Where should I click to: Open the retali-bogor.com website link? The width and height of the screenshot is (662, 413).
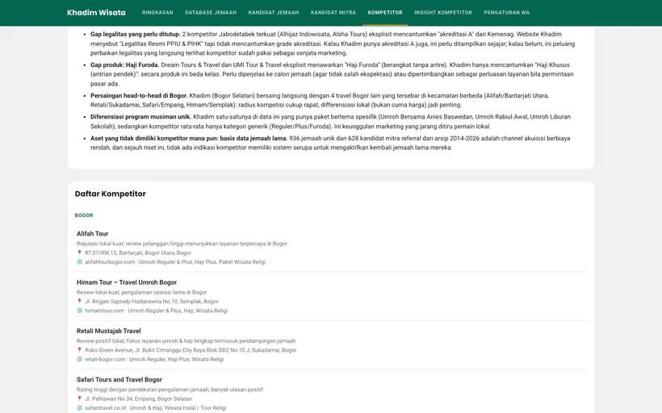click(x=105, y=360)
